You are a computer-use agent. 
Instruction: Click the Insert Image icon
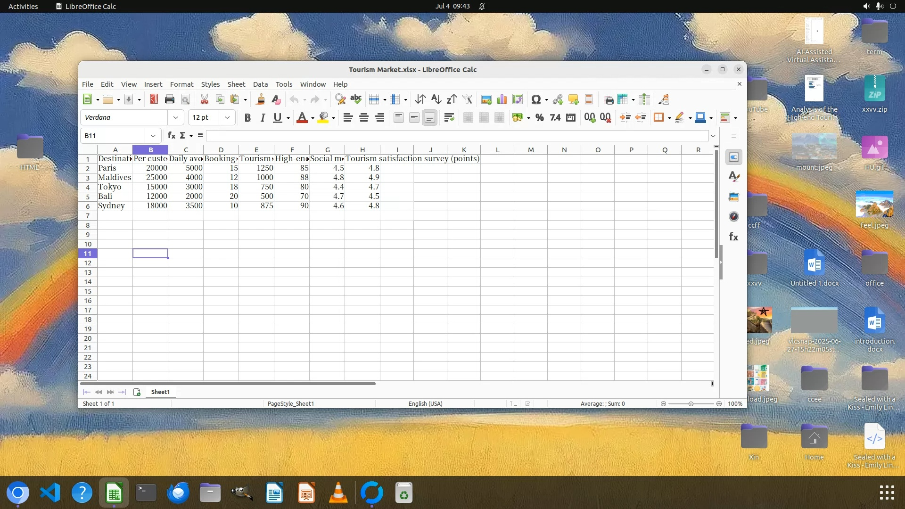tap(486, 99)
